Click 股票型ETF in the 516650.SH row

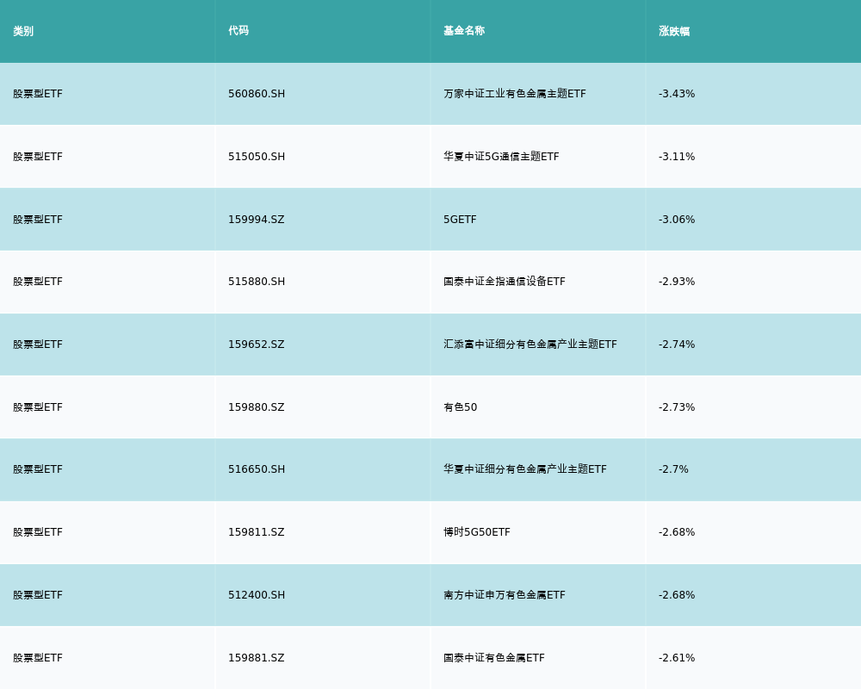coord(38,469)
